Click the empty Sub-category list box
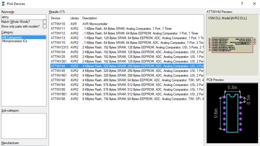Image resolution: width=260 pixels, height=146 pixels. point(24,126)
